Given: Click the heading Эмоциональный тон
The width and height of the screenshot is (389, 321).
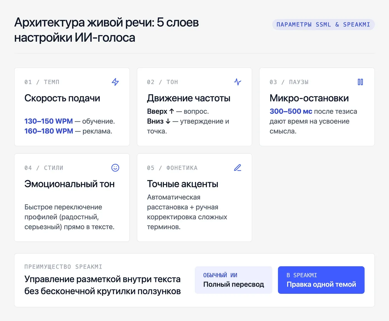Looking at the screenshot, I should pyautogui.click(x=69, y=184).
